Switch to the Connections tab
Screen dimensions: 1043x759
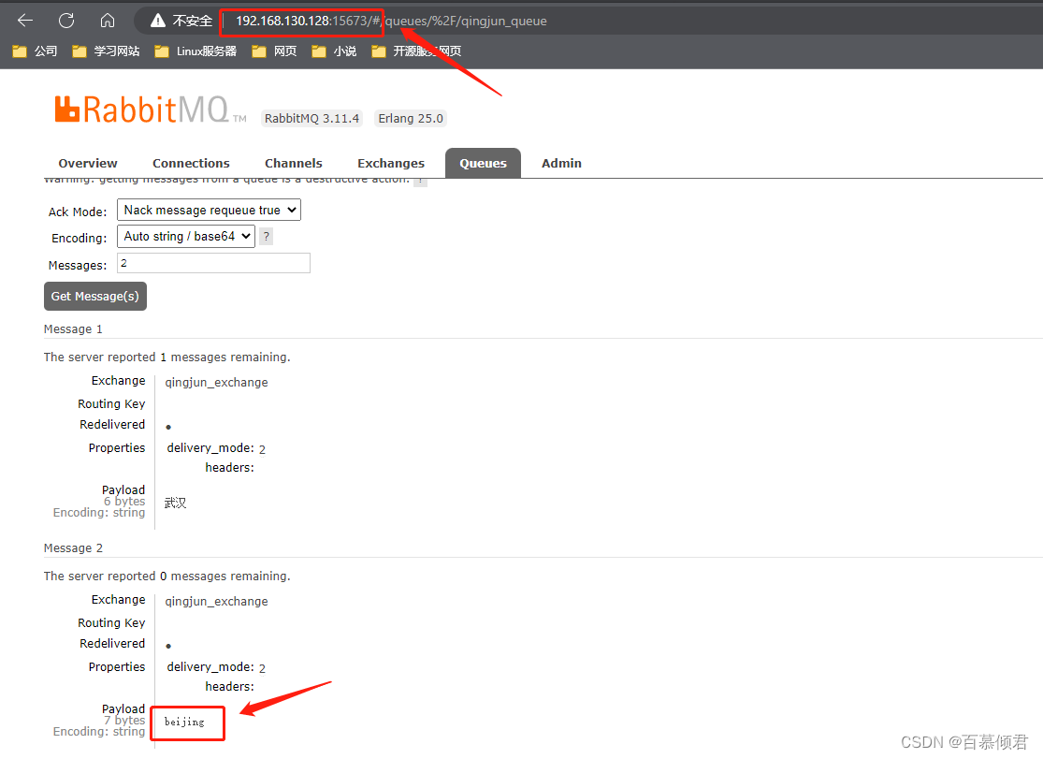(x=191, y=163)
